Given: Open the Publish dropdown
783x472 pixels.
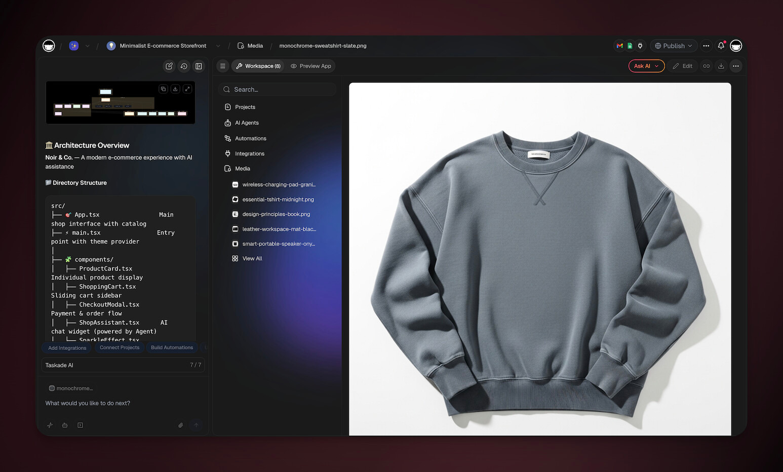Looking at the screenshot, I should 673,46.
